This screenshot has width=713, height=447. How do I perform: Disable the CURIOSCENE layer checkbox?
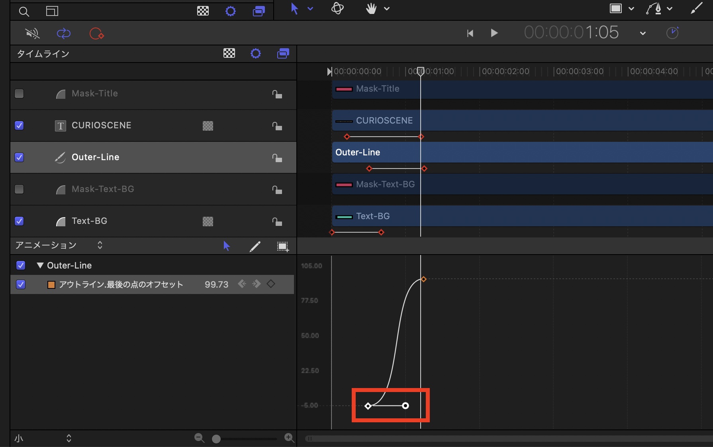(19, 125)
